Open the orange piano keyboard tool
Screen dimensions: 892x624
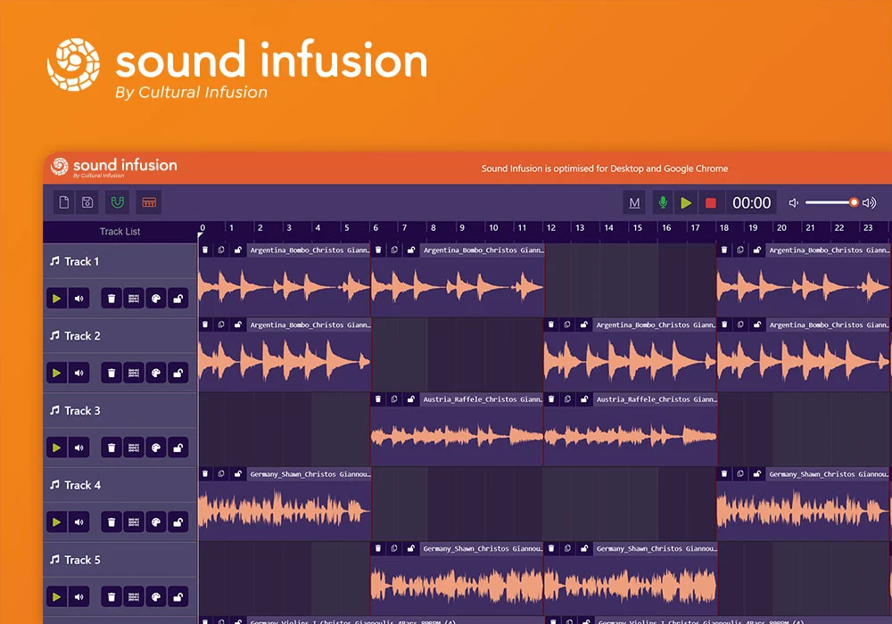click(149, 202)
